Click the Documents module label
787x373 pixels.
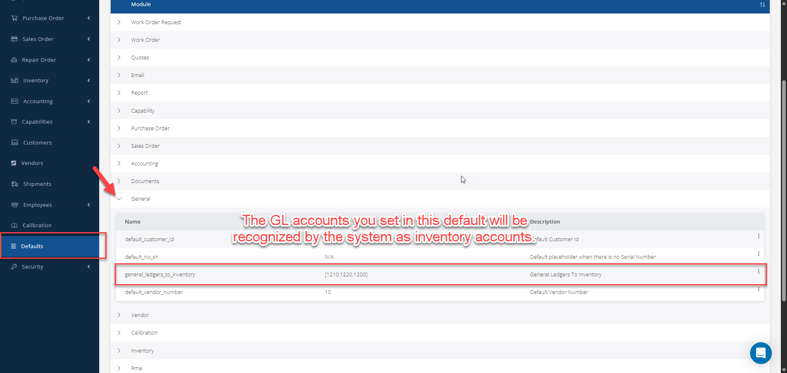click(x=145, y=181)
